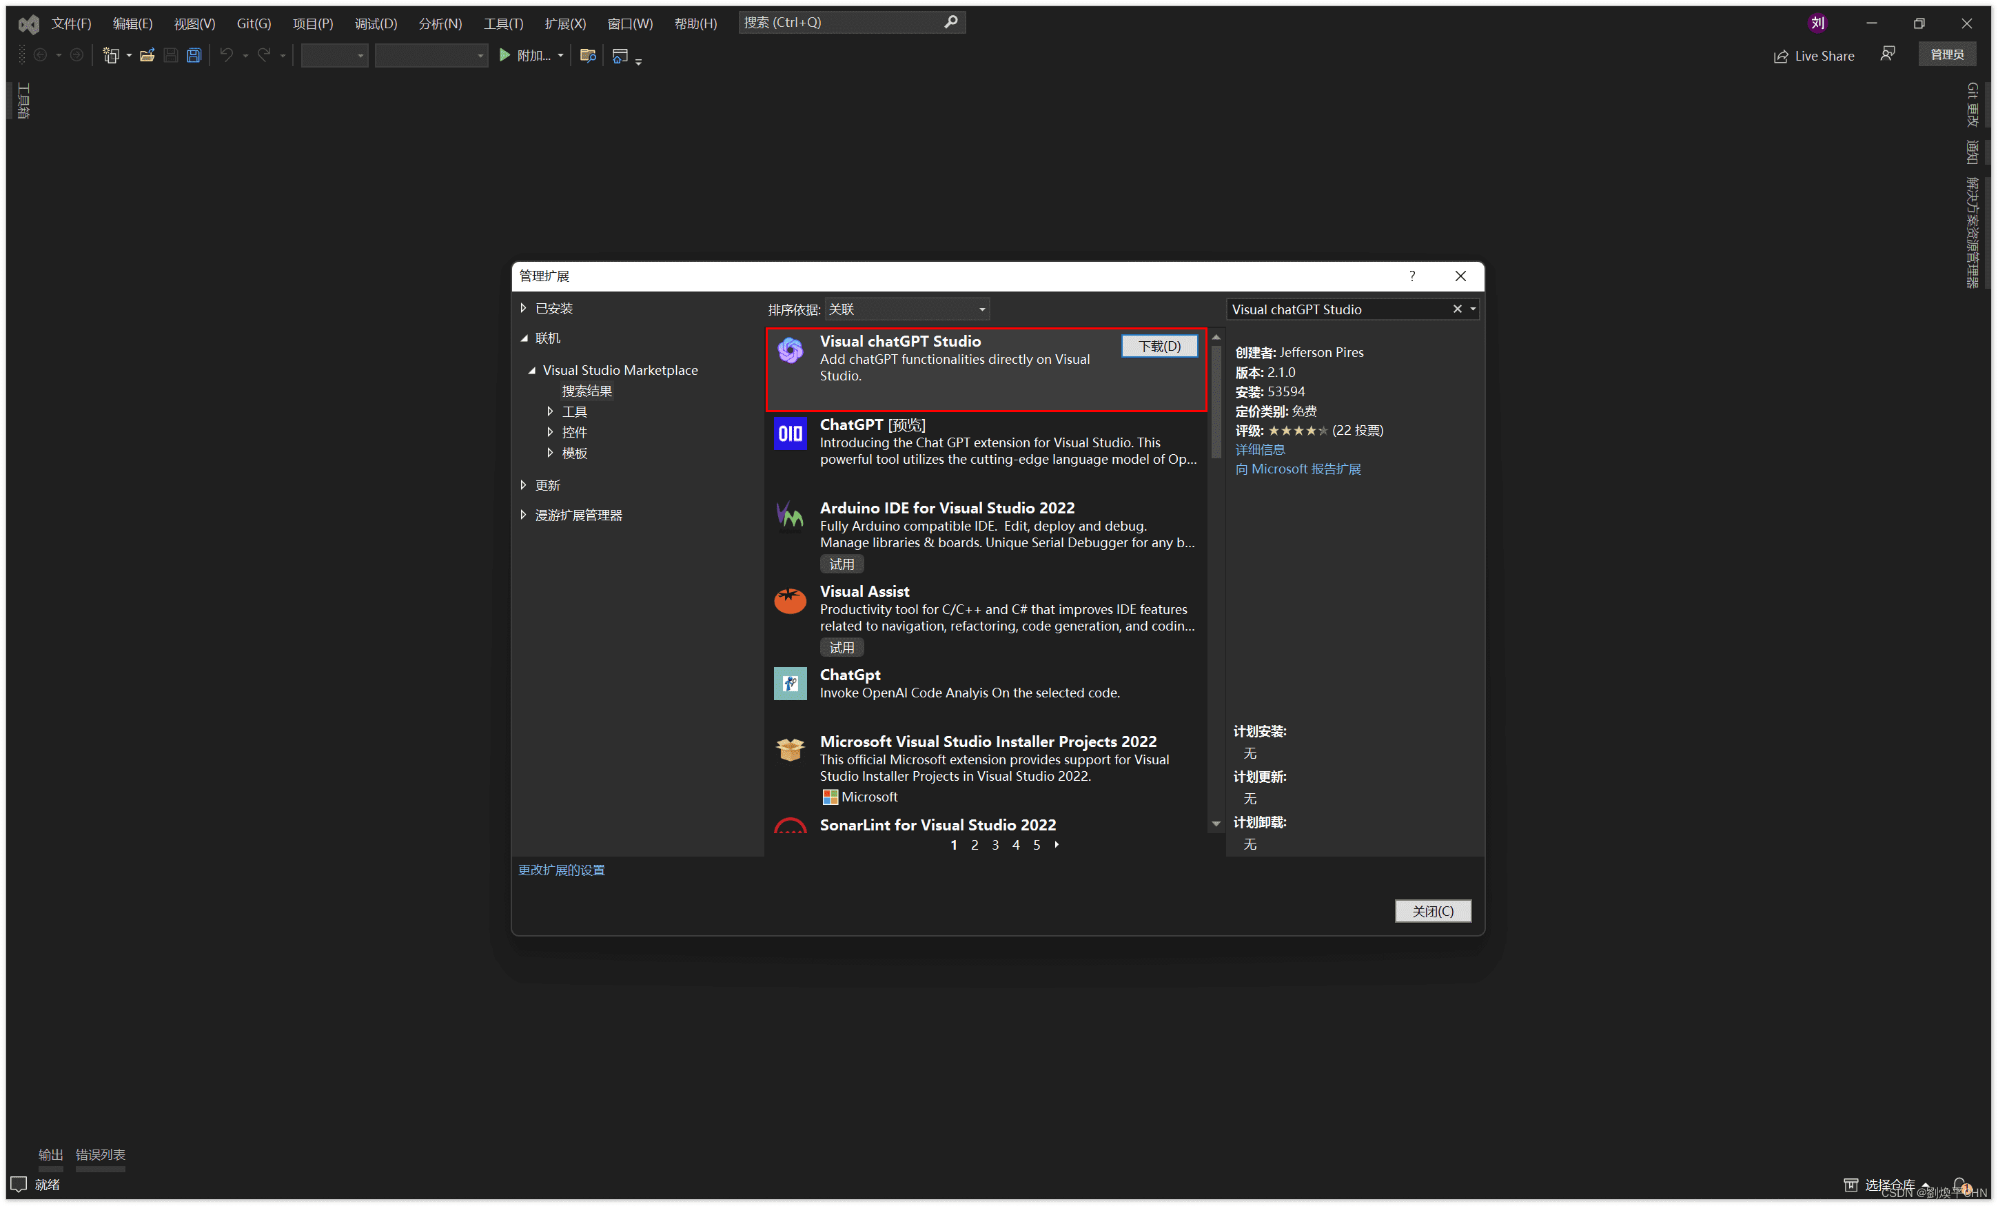The height and width of the screenshot is (1206, 1998).
Task: Go to results page 5
Action: (1037, 845)
